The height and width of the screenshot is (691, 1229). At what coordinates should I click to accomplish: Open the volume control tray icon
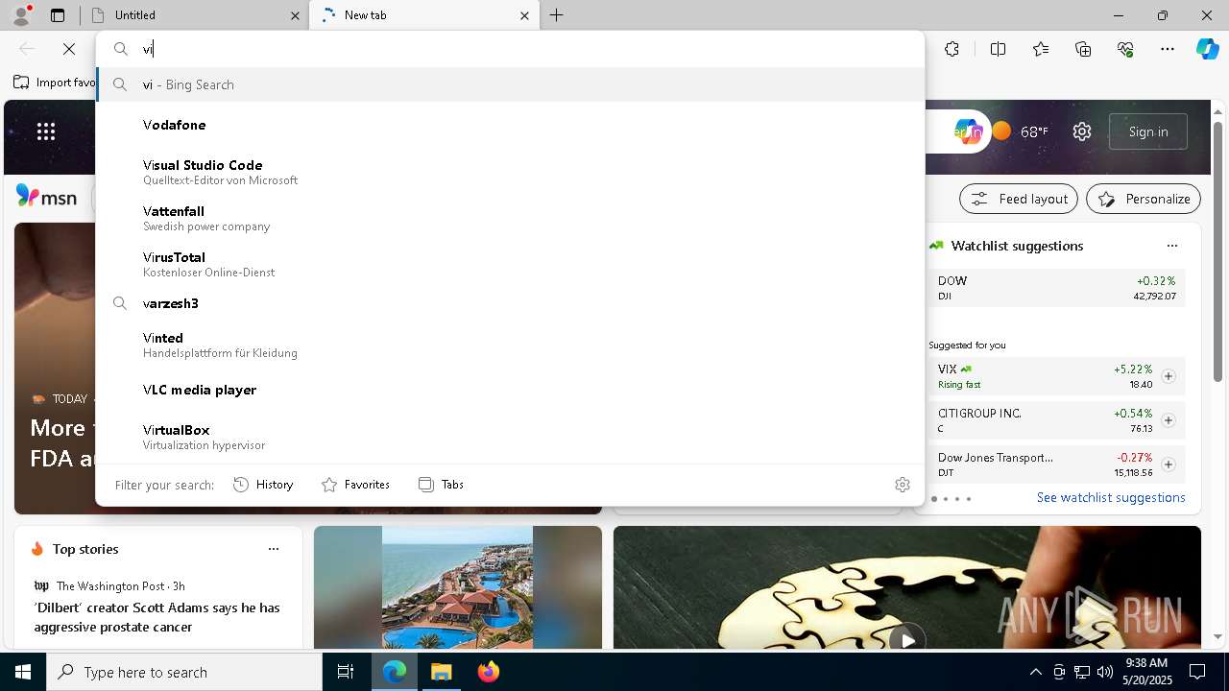click(1105, 672)
